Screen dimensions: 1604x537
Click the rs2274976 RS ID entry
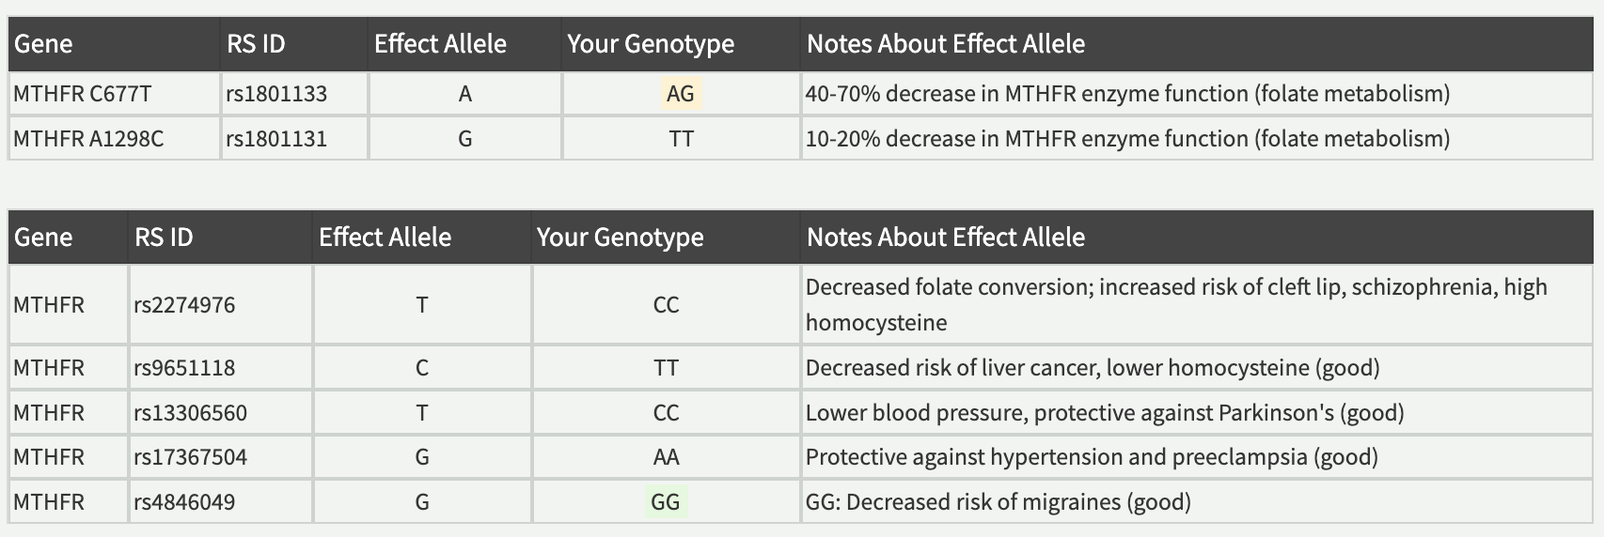tap(184, 305)
